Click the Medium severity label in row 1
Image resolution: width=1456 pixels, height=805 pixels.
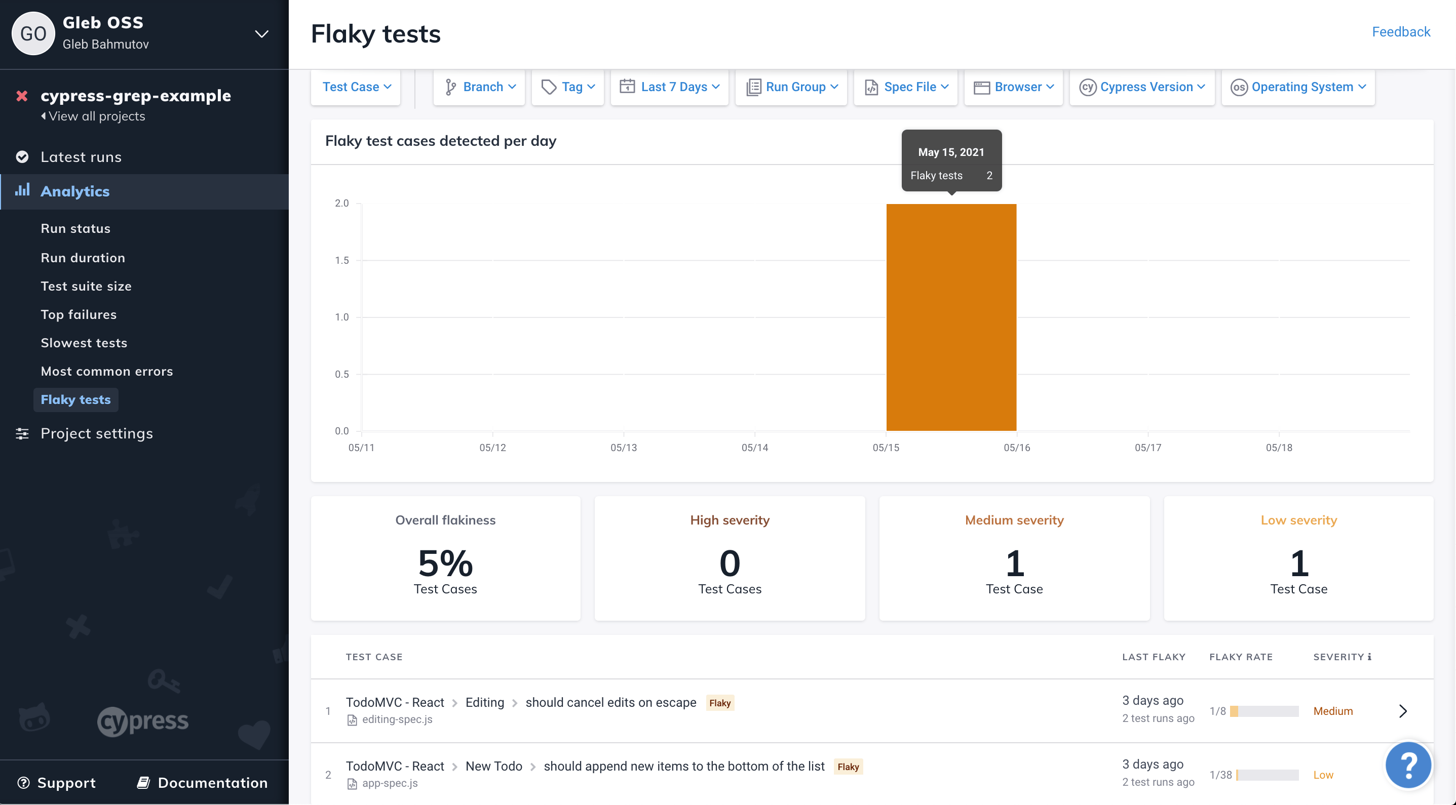1333,711
